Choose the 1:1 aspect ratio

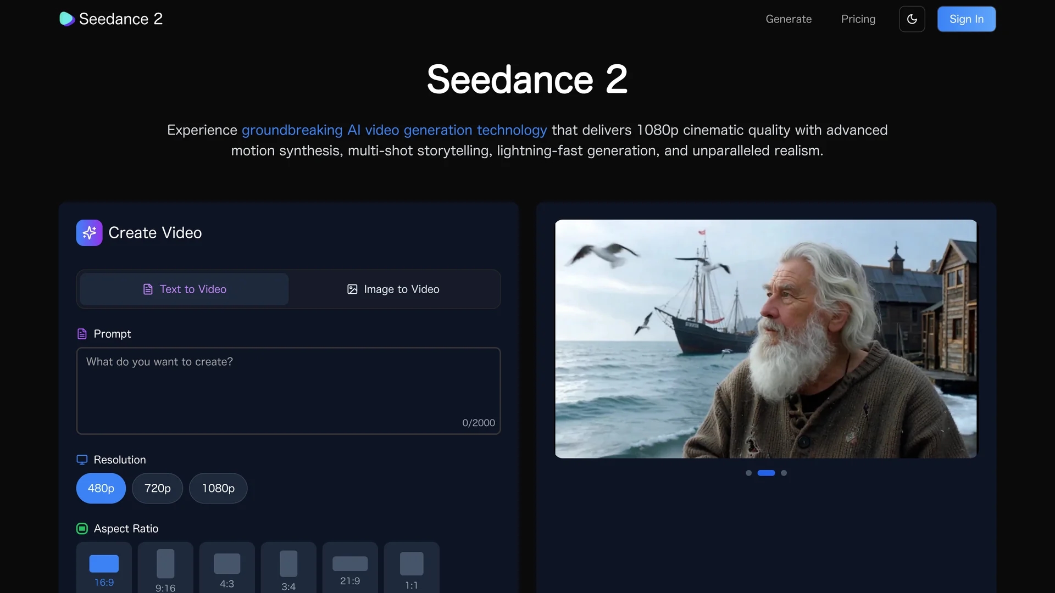click(x=412, y=568)
